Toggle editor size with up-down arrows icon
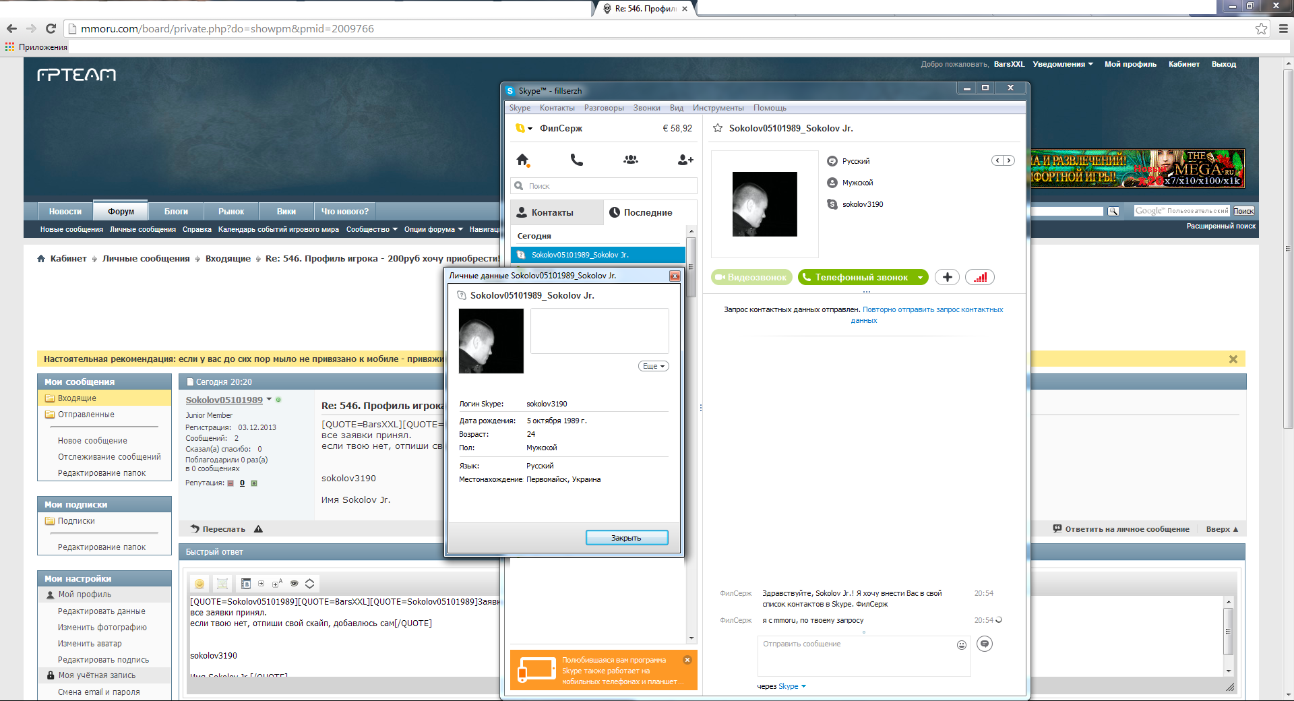 pyautogui.click(x=310, y=584)
